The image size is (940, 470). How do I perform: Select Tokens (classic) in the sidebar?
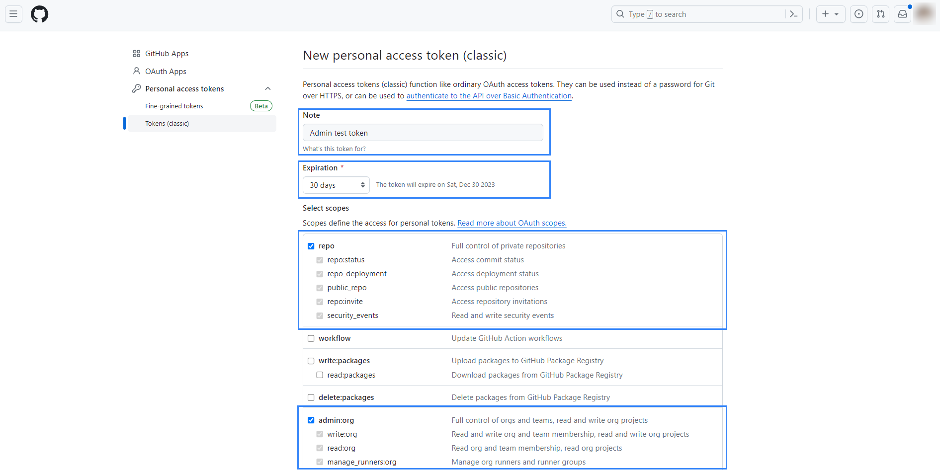click(x=167, y=123)
